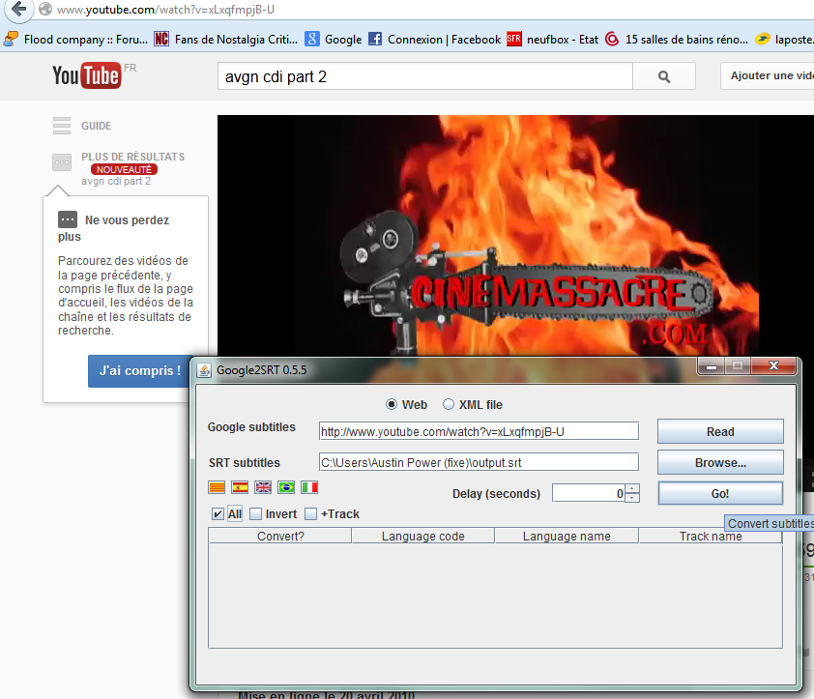814x699 pixels.
Task: Open the laposte bookmark
Action: (x=784, y=40)
